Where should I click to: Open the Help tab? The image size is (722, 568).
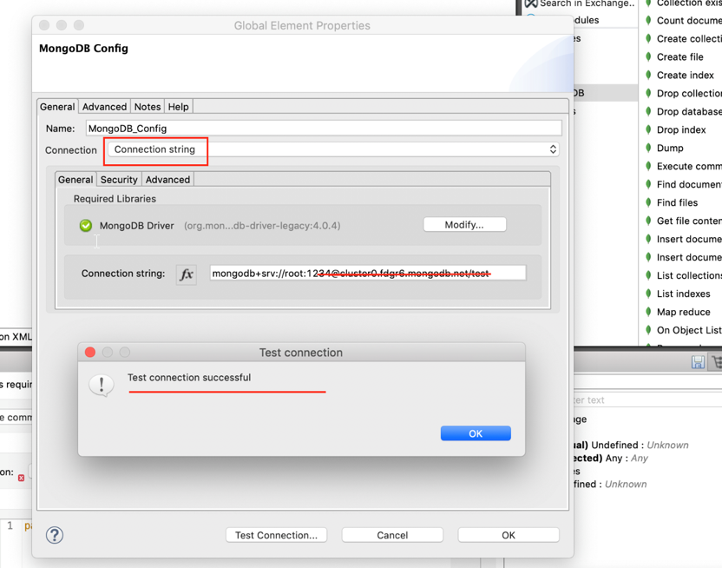coord(178,107)
